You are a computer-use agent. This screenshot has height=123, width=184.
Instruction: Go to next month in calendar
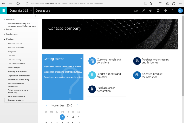pos(78,105)
